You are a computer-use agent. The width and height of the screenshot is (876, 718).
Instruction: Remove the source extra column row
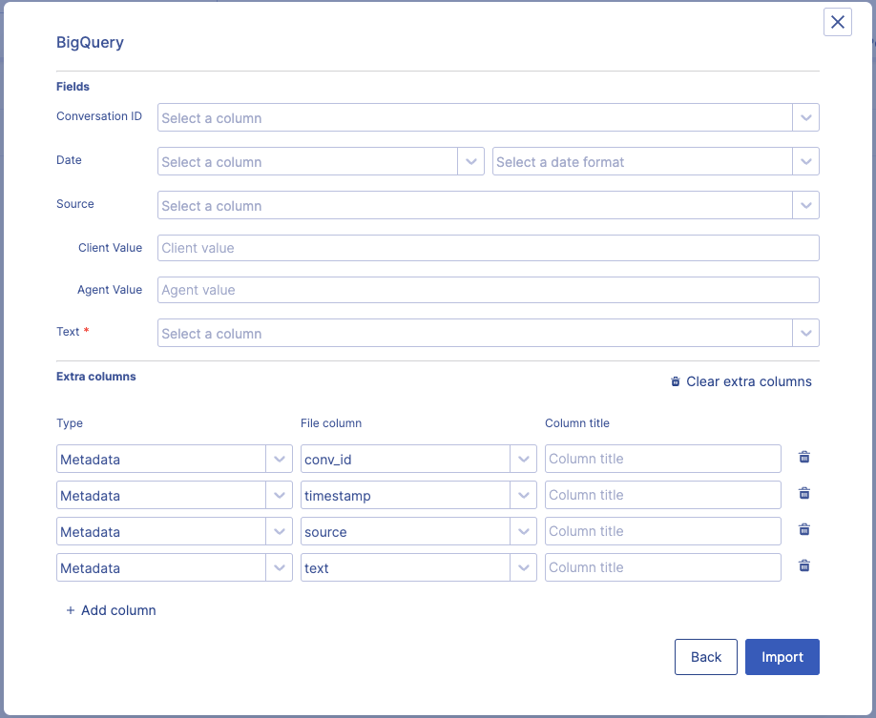(x=804, y=530)
